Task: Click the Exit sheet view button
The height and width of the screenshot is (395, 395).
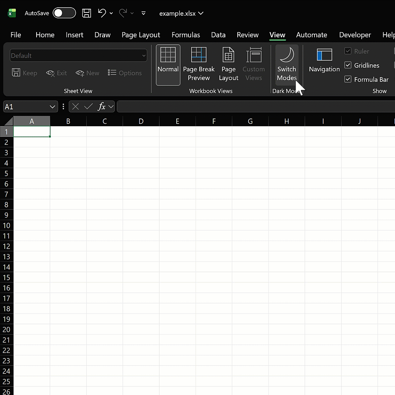Action: tap(56, 73)
